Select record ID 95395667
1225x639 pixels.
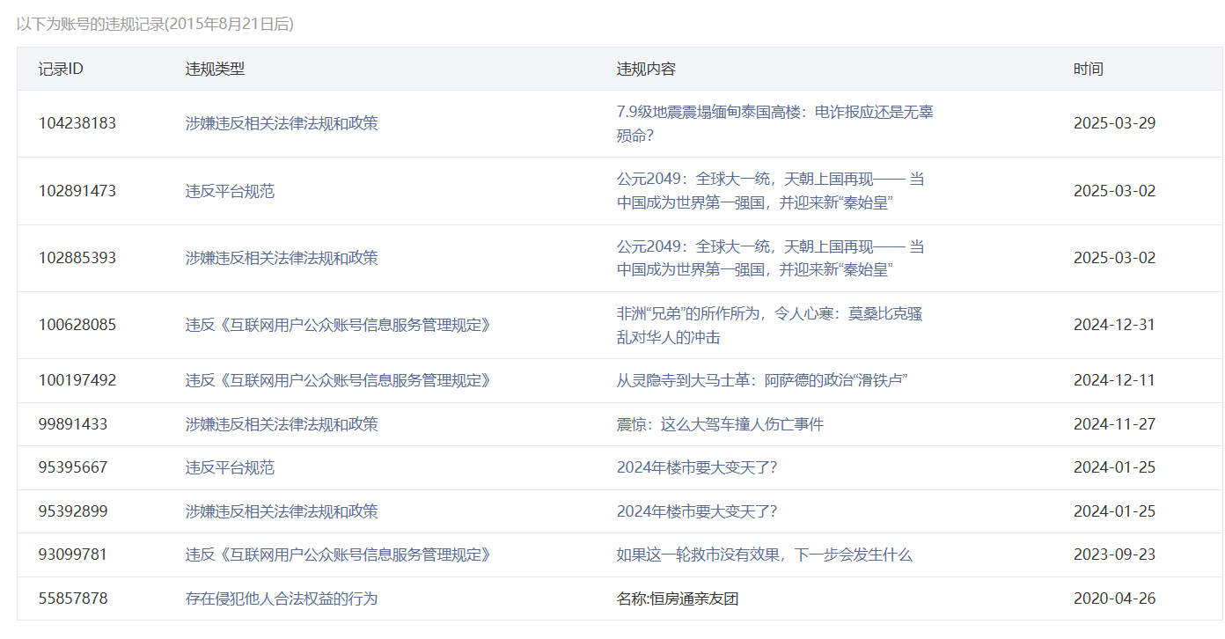point(73,467)
